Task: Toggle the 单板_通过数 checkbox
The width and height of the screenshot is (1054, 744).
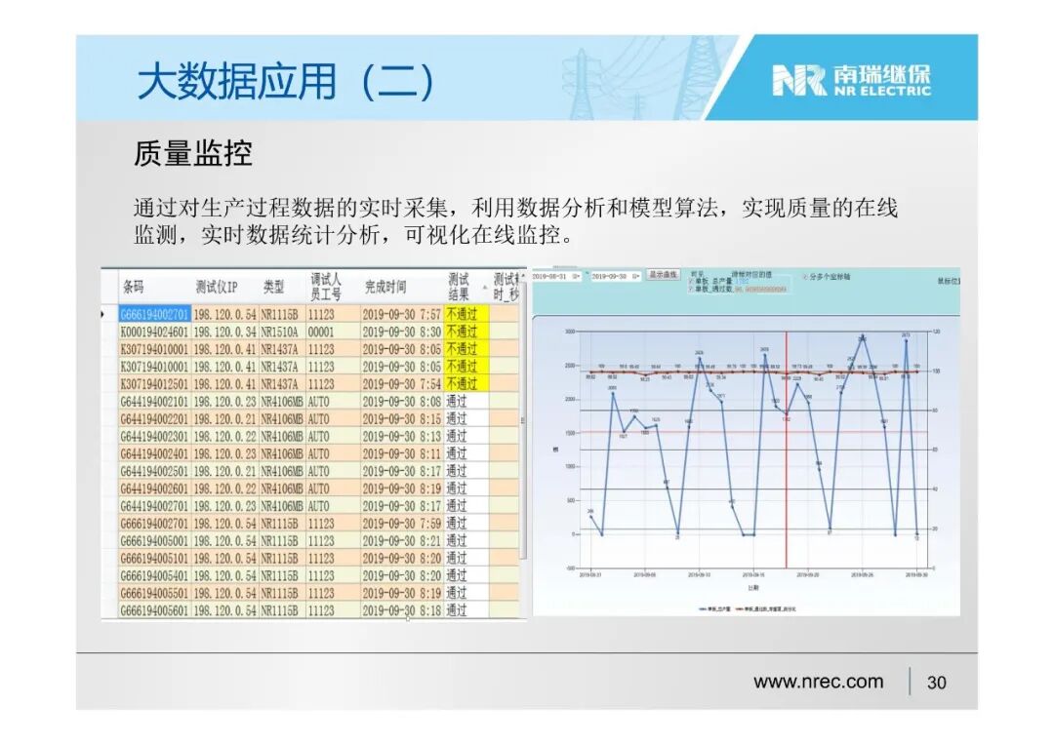Action: click(691, 289)
